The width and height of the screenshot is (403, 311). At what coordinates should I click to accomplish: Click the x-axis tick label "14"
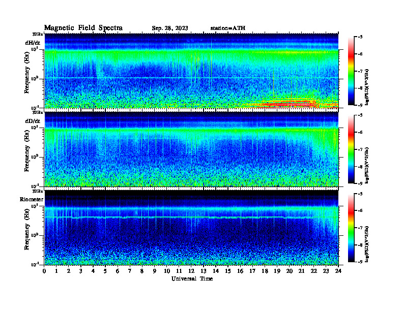click(x=216, y=271)
